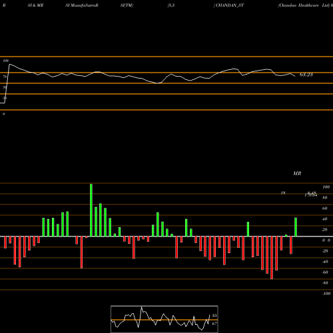Click the RSI left axis label 70
The image size is (333, 333).
(5, 77)
